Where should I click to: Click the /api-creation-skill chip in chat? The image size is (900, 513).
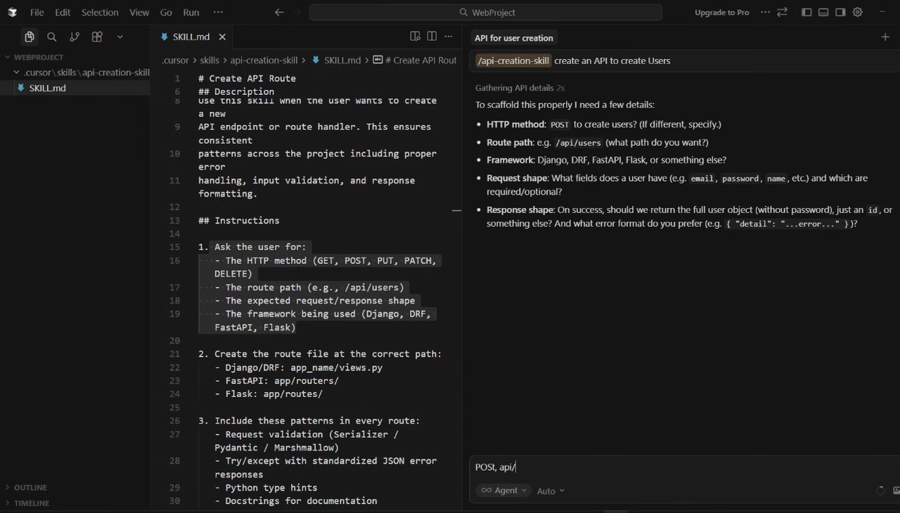(x=513, y=61)
